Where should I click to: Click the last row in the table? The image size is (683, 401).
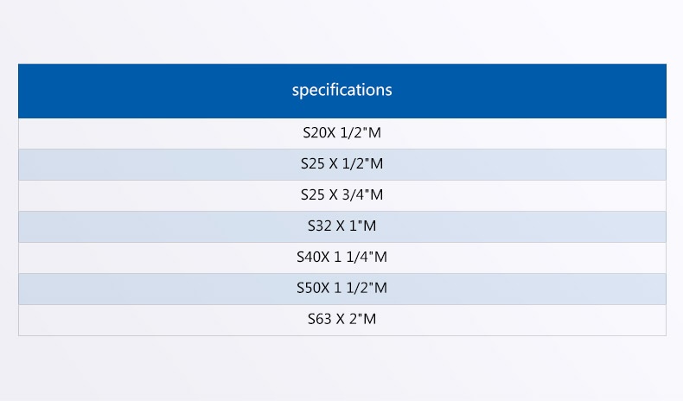pos(342,320)
